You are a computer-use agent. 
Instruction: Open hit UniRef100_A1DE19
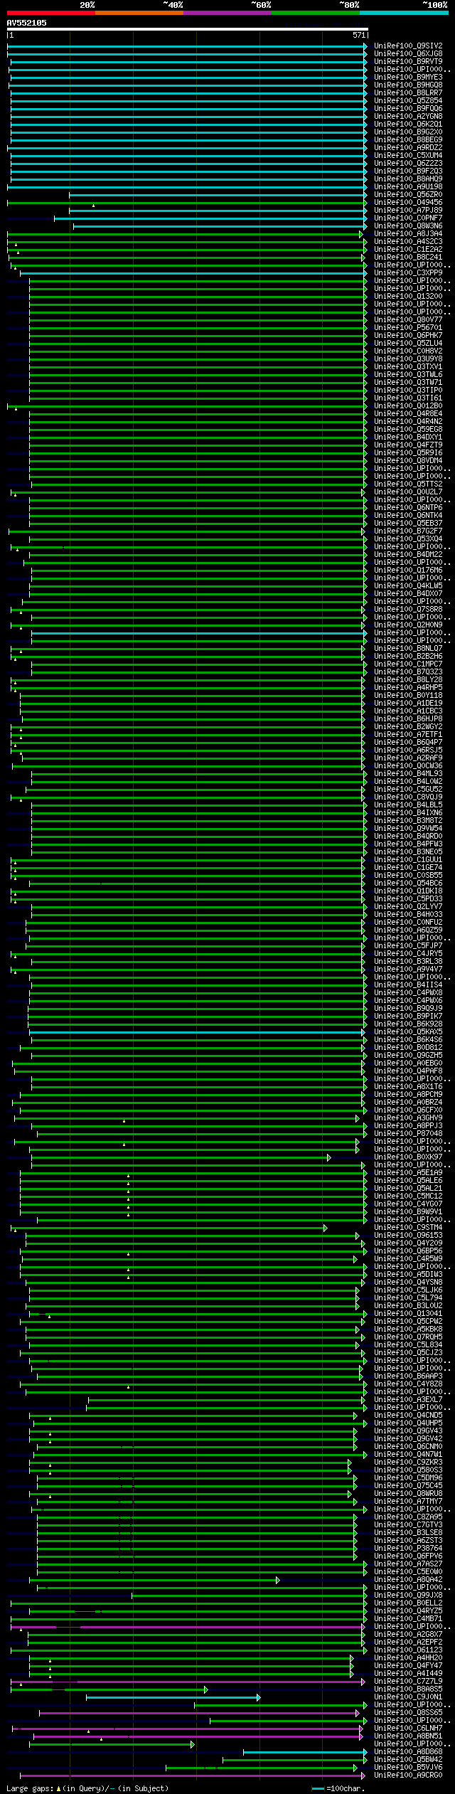[408, 703]
